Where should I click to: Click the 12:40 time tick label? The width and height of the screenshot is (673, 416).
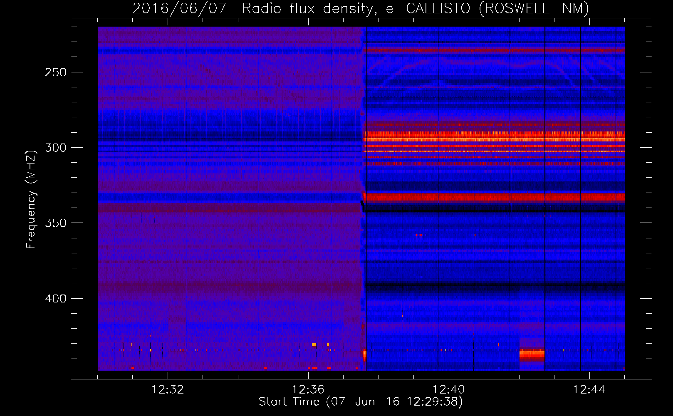[x=449, y=389]
